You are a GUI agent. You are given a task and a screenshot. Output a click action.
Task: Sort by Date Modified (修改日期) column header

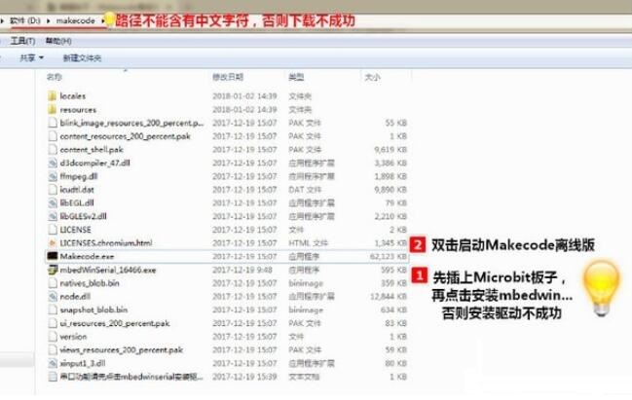[x=228, y=77]
